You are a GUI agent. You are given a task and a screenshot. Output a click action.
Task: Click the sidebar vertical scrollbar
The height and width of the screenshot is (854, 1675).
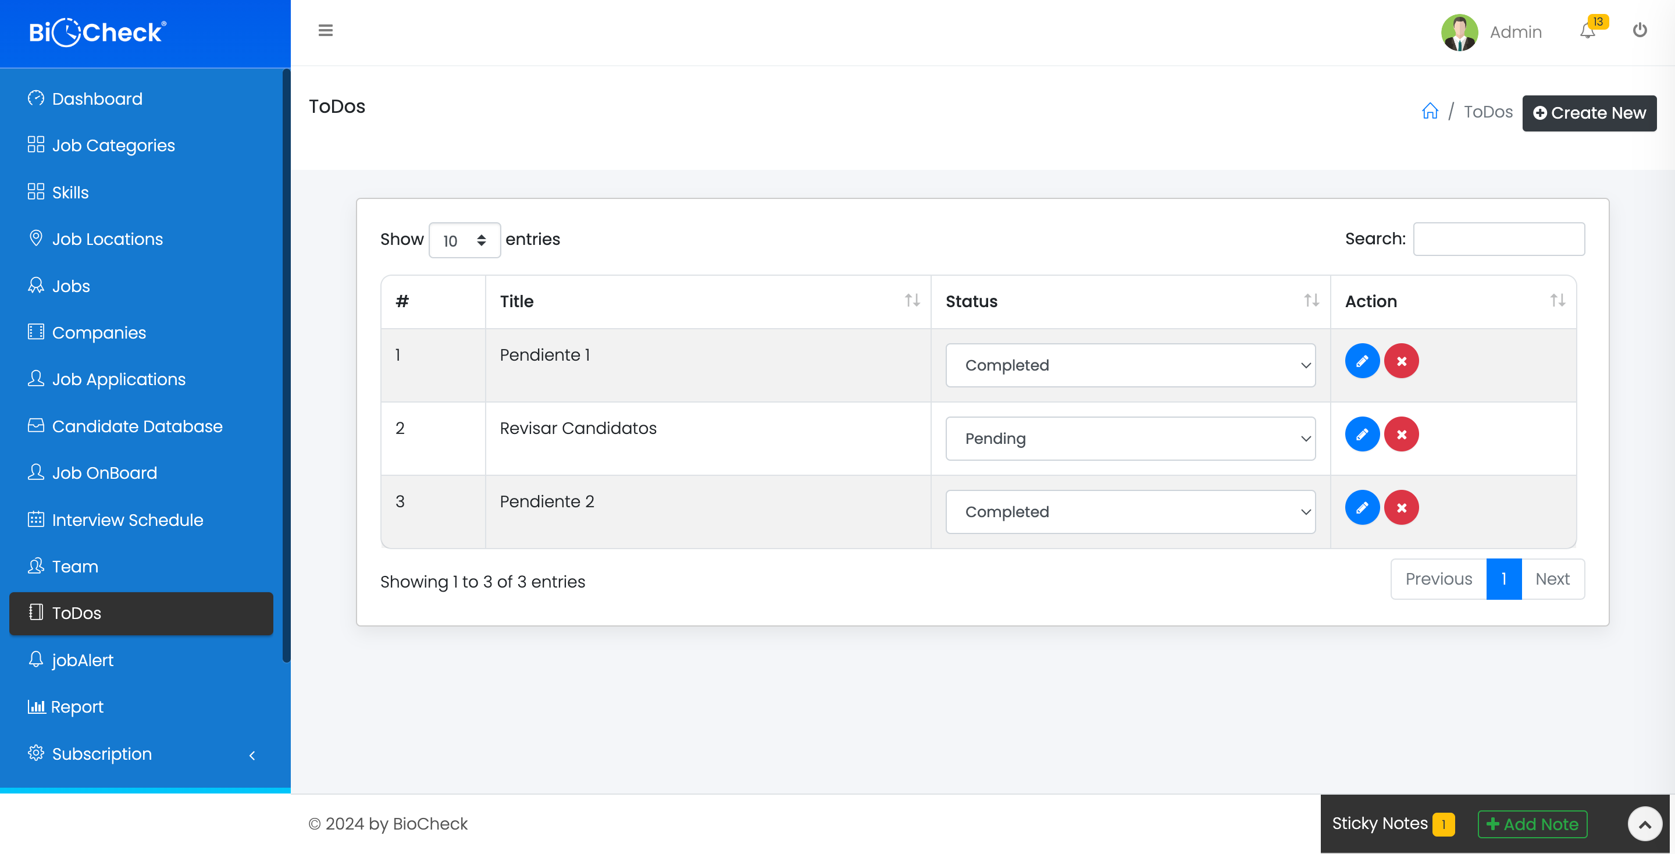pos(286,365)
